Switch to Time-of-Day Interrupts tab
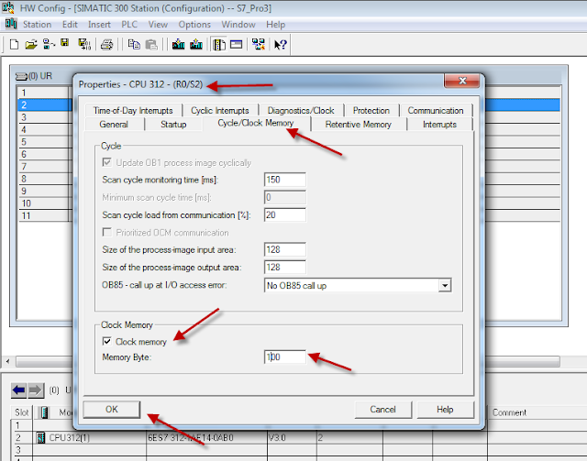Screen dimensions: 587x461 tap(133, 110)
